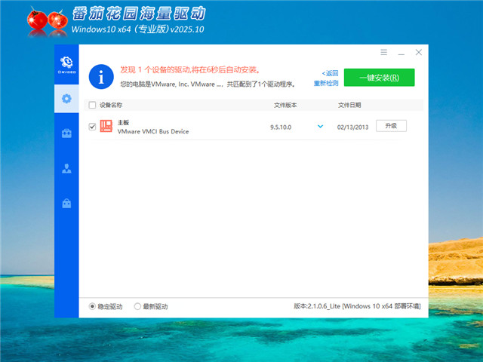The image size is (483, 362).
Task: Click the 一键安装(R) green button
Action: pos(379,77)
